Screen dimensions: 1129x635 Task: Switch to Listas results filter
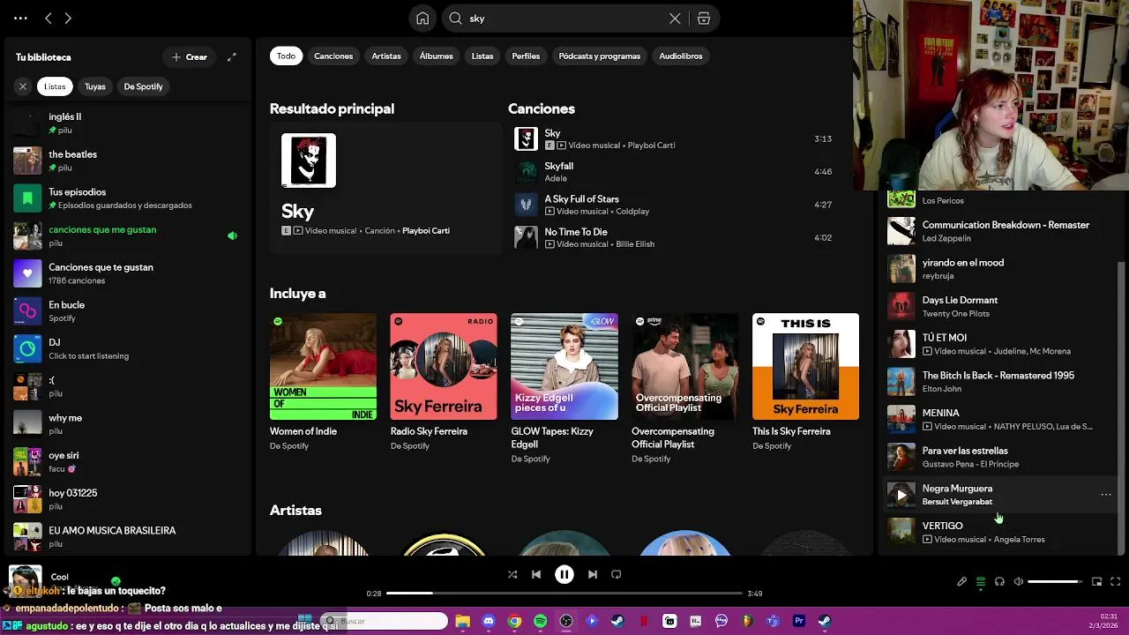point(482,56)
